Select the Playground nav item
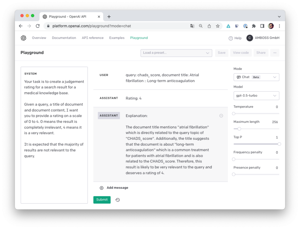Image resolution: width=300 pixels, height=229 pixels. coord(139,38)
